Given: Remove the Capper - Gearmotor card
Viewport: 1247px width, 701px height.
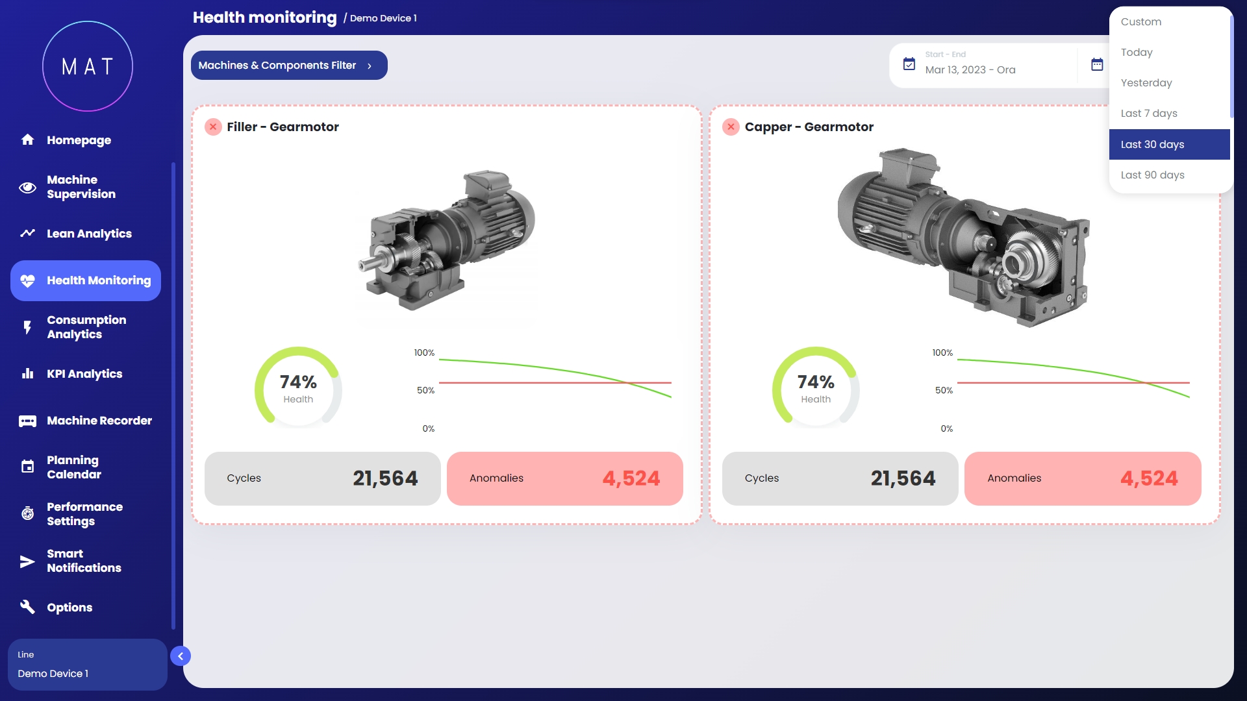Looking at the screenshot, I should 731,127.
